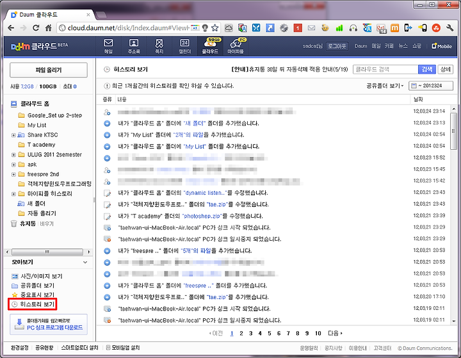Click the horizontal scrollbar of folder tree
This screenshot has height=358, width=461.
point(47,252)
